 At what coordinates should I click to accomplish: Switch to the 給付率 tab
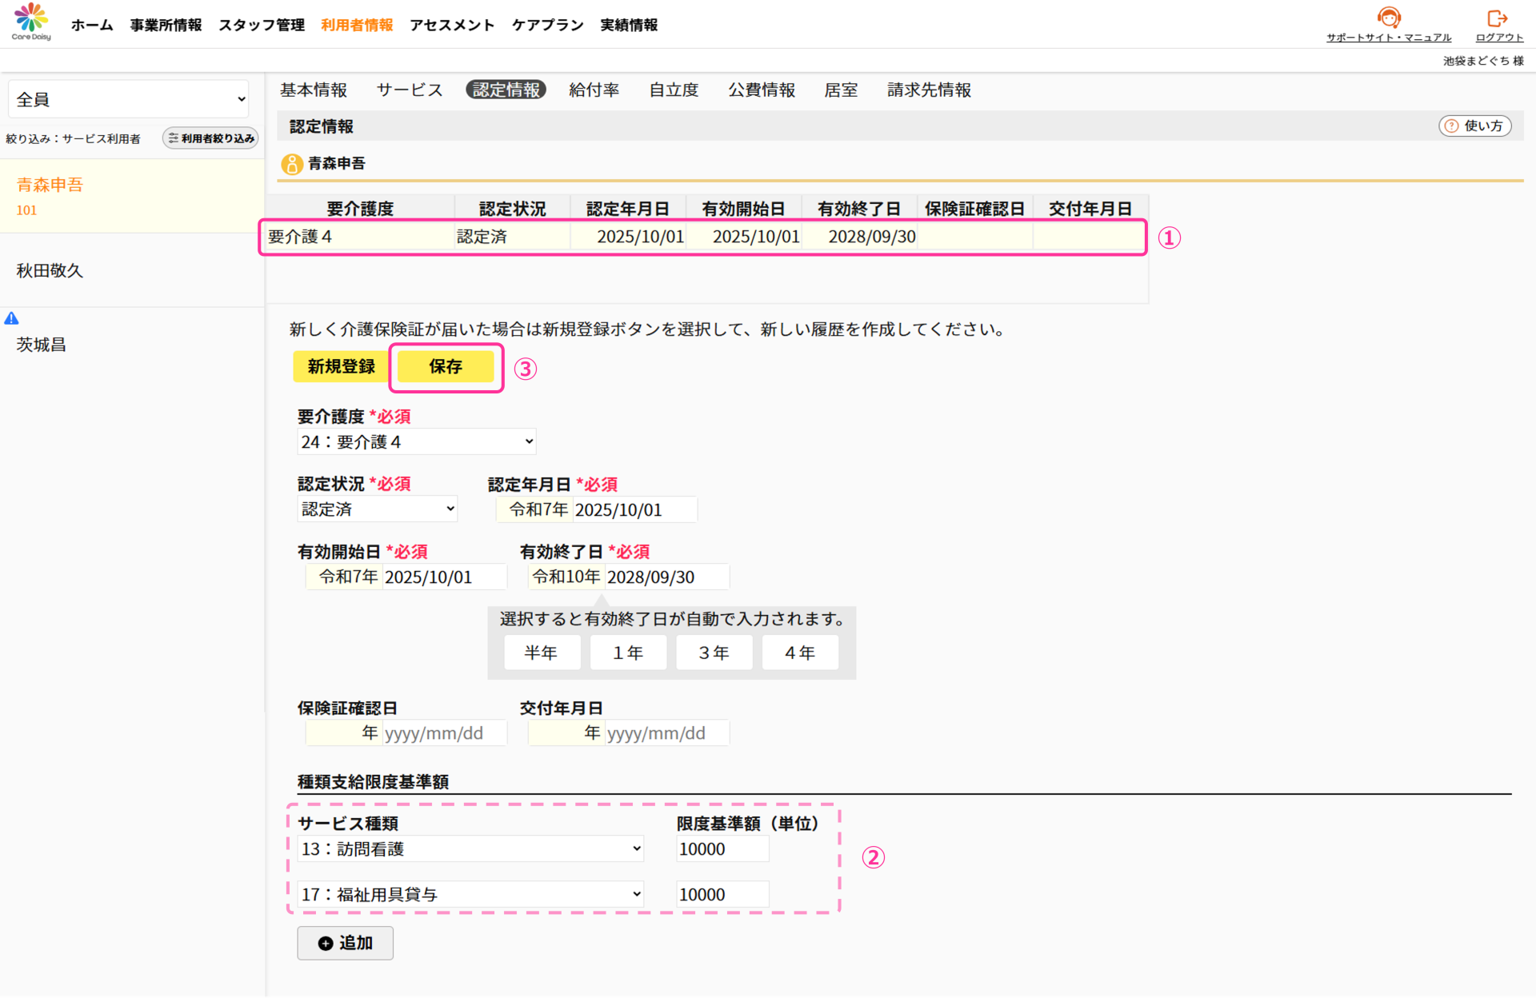click(x=594, y=90)
